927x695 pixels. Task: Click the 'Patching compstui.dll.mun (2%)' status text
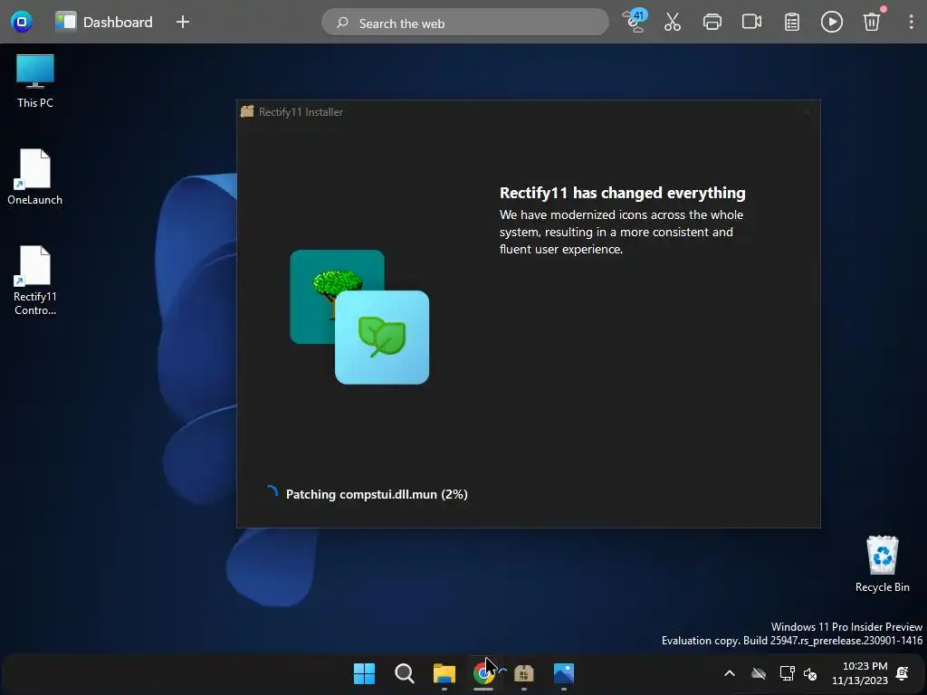(x=377, y=494)
